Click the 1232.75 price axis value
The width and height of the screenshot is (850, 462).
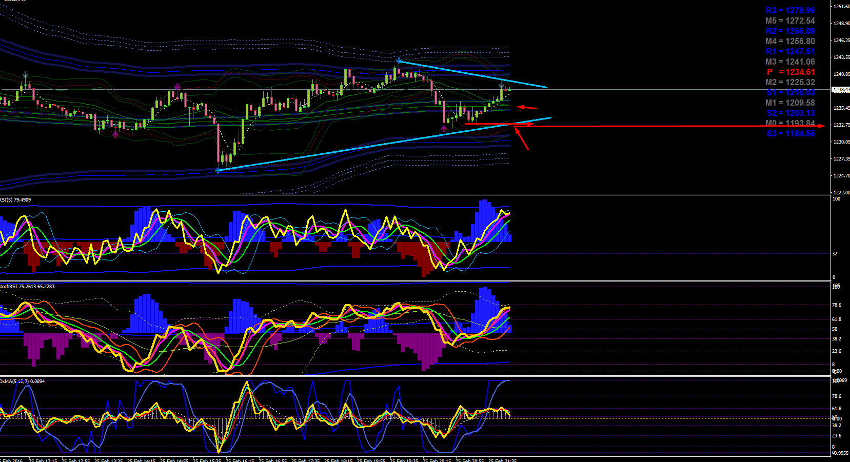(842, 125)
